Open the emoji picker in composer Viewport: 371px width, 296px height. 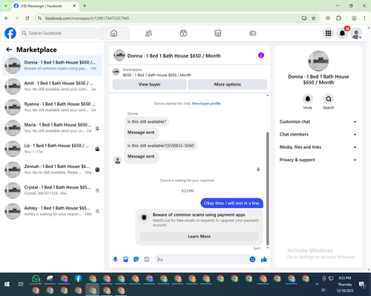(252, 259)
